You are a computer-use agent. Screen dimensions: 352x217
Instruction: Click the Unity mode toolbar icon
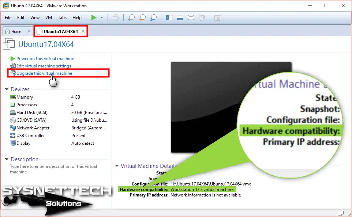tap(202, 18)
